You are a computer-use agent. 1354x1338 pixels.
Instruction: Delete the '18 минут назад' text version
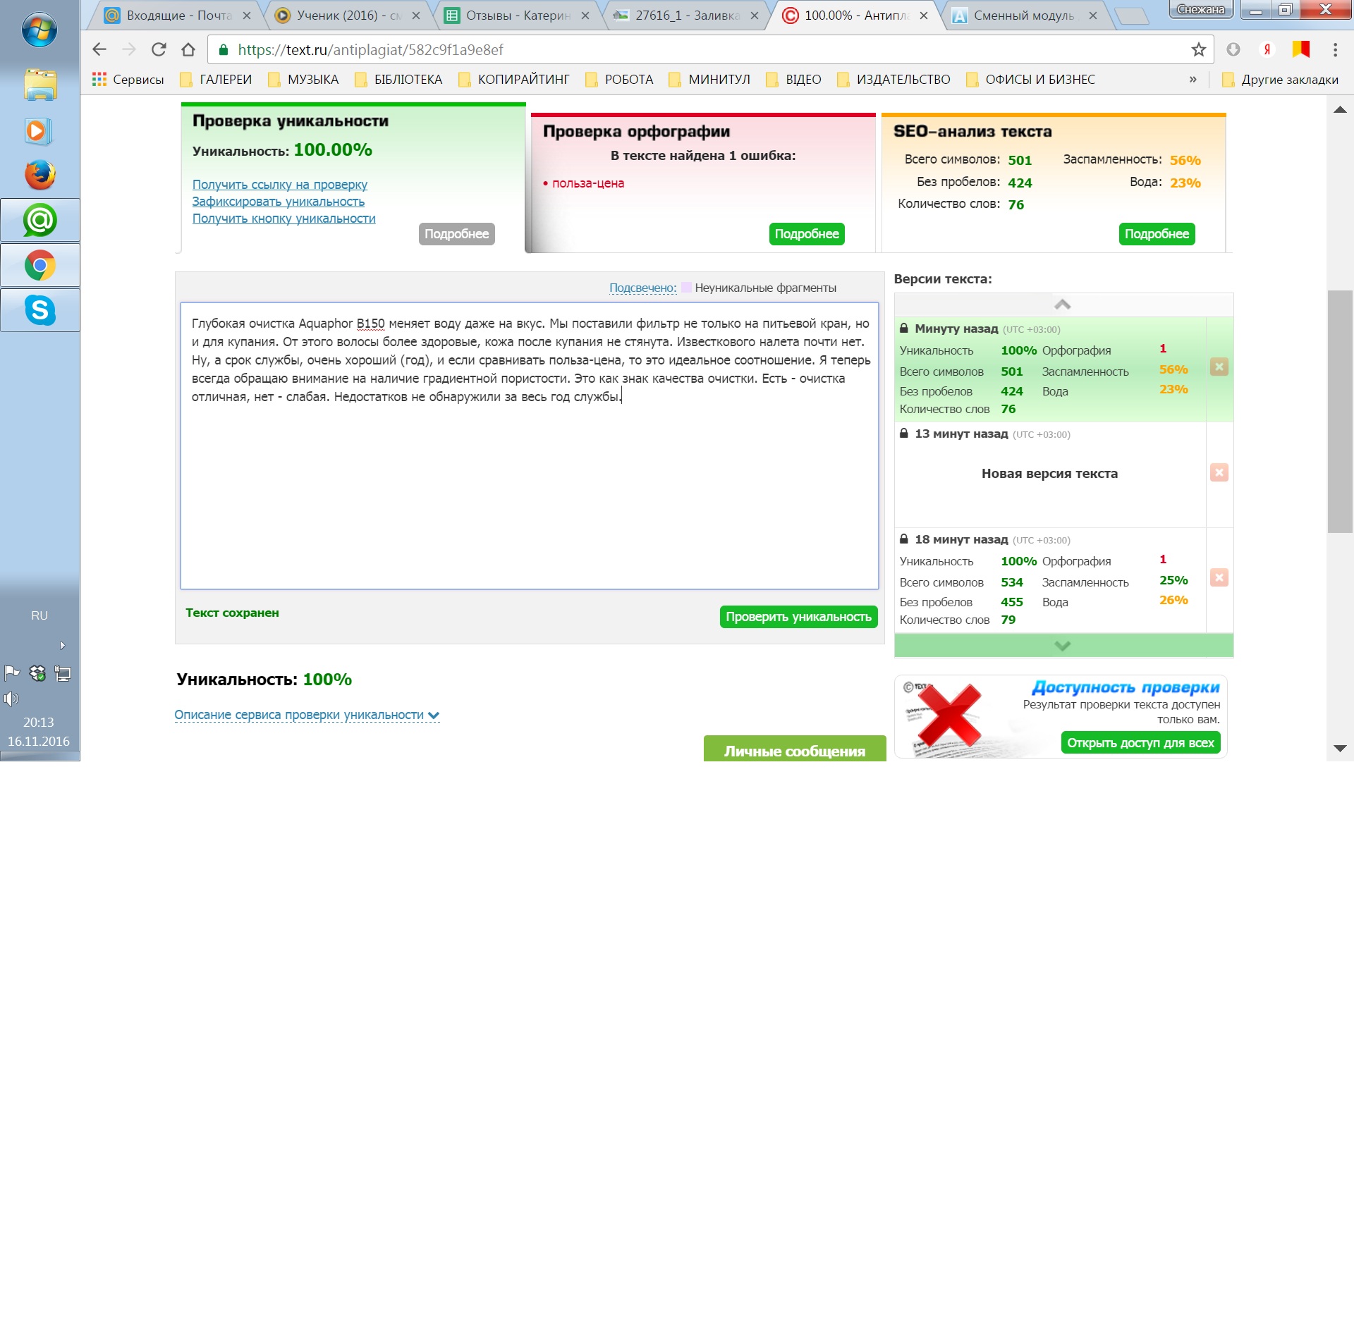[x=1219, y=577]
